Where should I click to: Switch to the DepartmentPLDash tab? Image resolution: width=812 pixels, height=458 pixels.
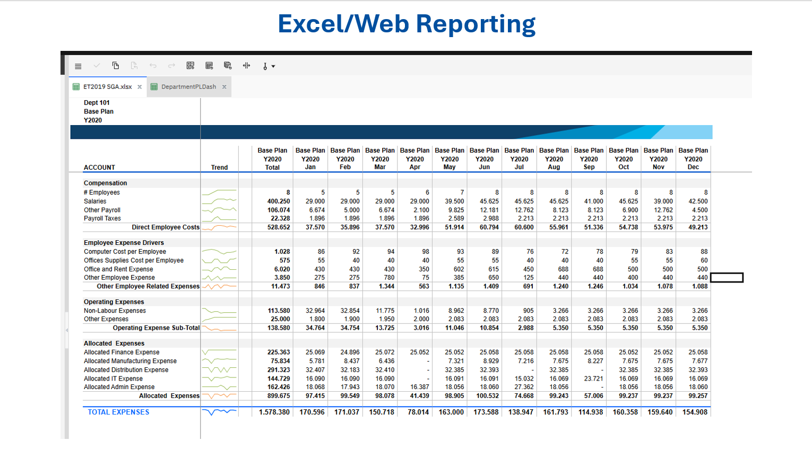[188, 87]
